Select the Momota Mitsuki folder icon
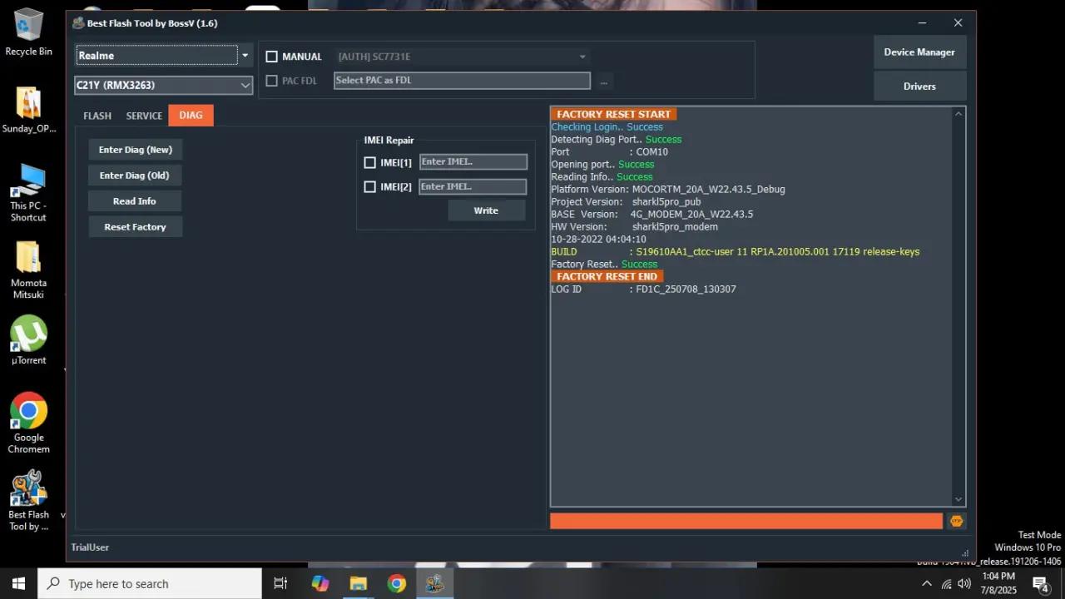This screenshot has width=1065, height=599. [x=28, y=270]
